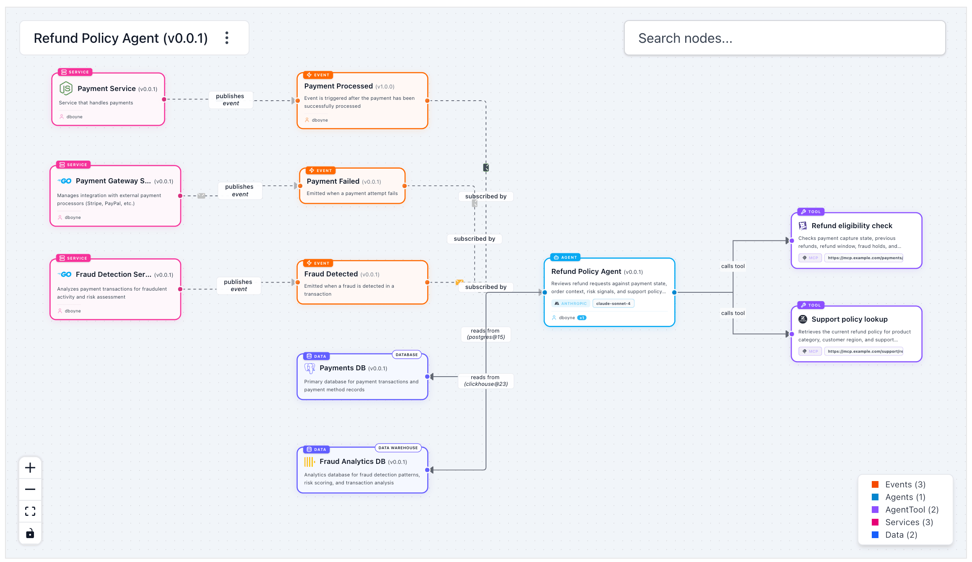Open the Fraud Detection Ser... node title

tap(114, 274)
